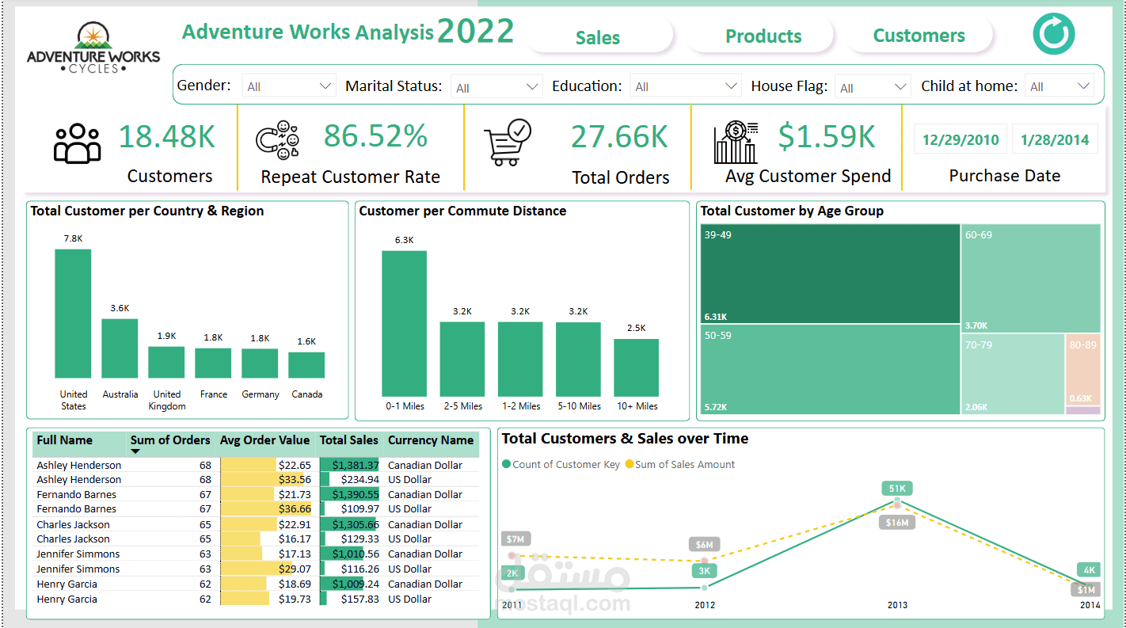Click sort arrow under Sum of Orders
1126x628 pixels.
[x=135, y=451]
